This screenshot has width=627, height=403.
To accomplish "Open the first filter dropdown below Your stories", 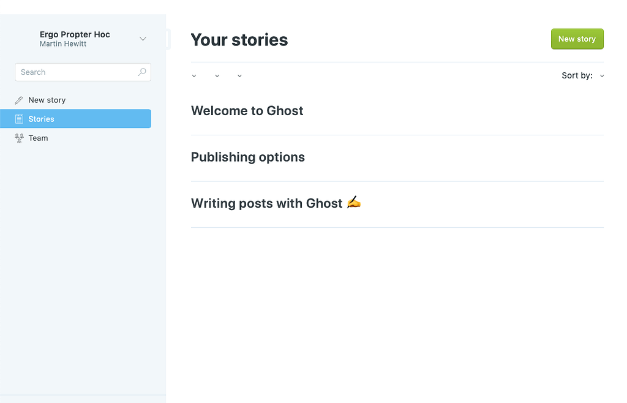I will point(194,75).
